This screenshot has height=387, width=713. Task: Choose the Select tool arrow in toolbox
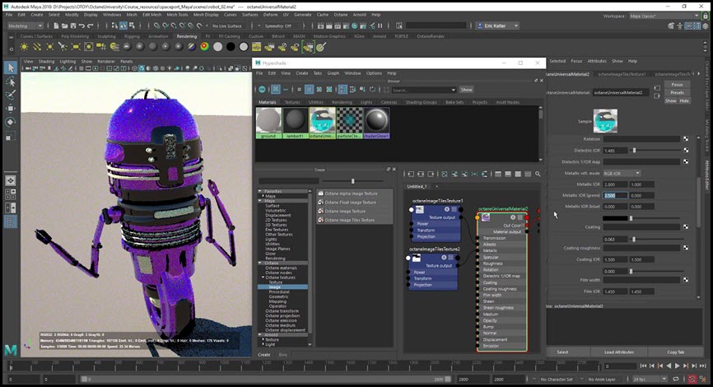tap(11, 68)
